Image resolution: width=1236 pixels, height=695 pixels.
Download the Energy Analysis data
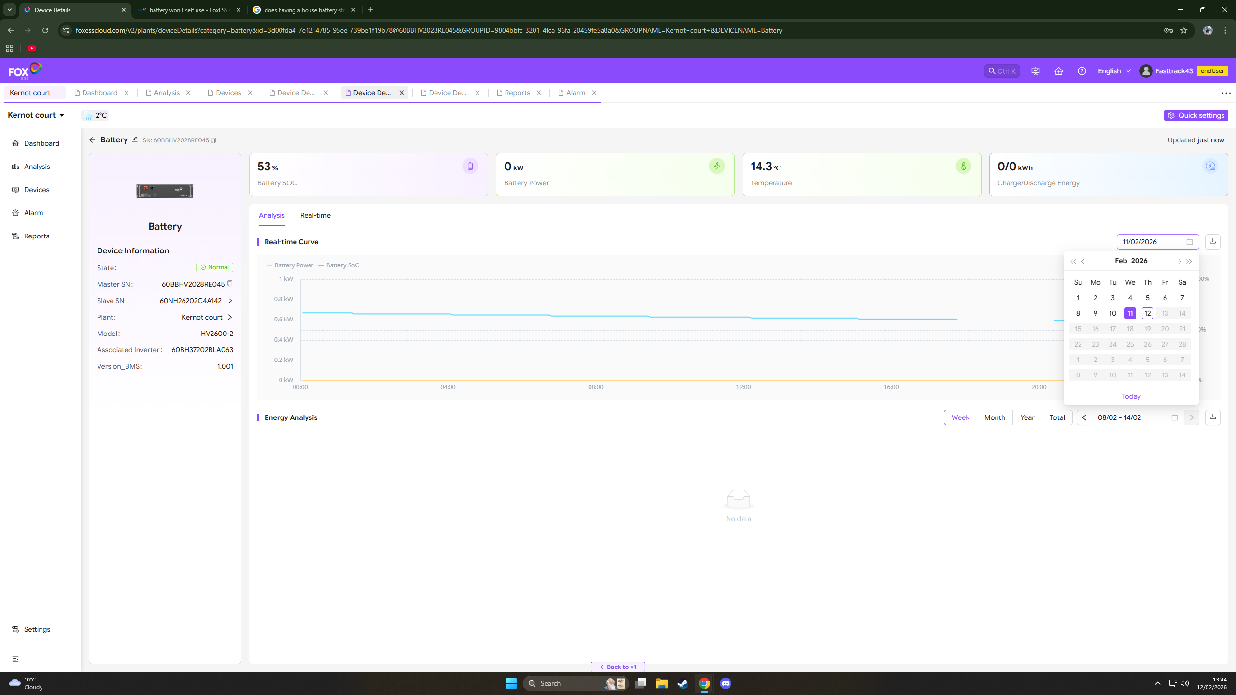click(1212, 417)
